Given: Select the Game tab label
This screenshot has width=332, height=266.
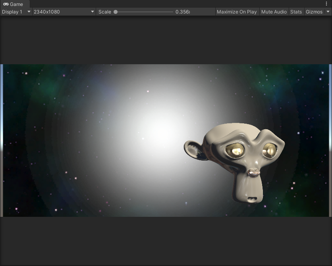Looking at the screenshot, I should [16, 4].
